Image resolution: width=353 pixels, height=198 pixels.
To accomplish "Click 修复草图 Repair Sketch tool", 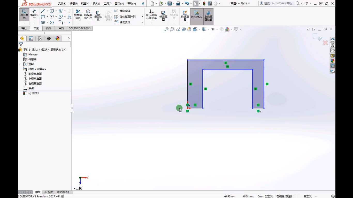I will (163, 16).
